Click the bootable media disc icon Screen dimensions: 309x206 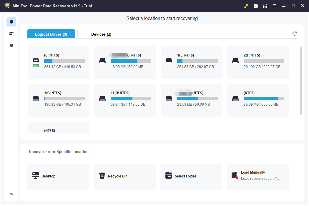256,6
